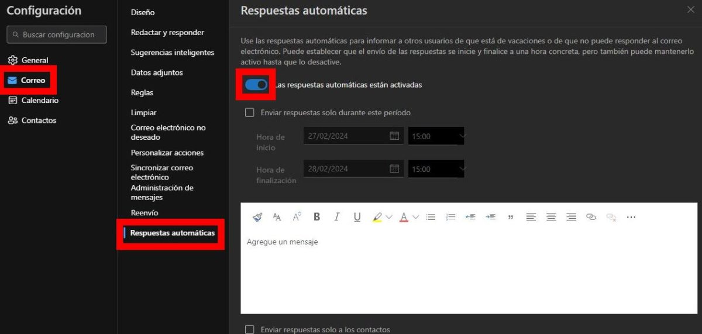Open General settings category

pyautogui.click(x=29, y=60)
